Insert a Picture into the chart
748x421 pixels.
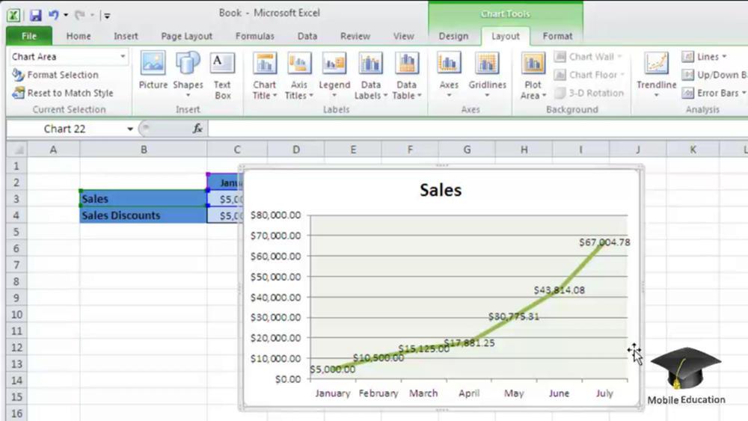pyautogui.click(x=153, y=70)
